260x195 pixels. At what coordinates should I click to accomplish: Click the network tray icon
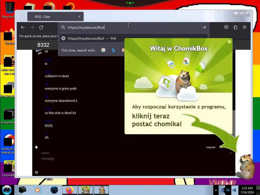point(228,190)
